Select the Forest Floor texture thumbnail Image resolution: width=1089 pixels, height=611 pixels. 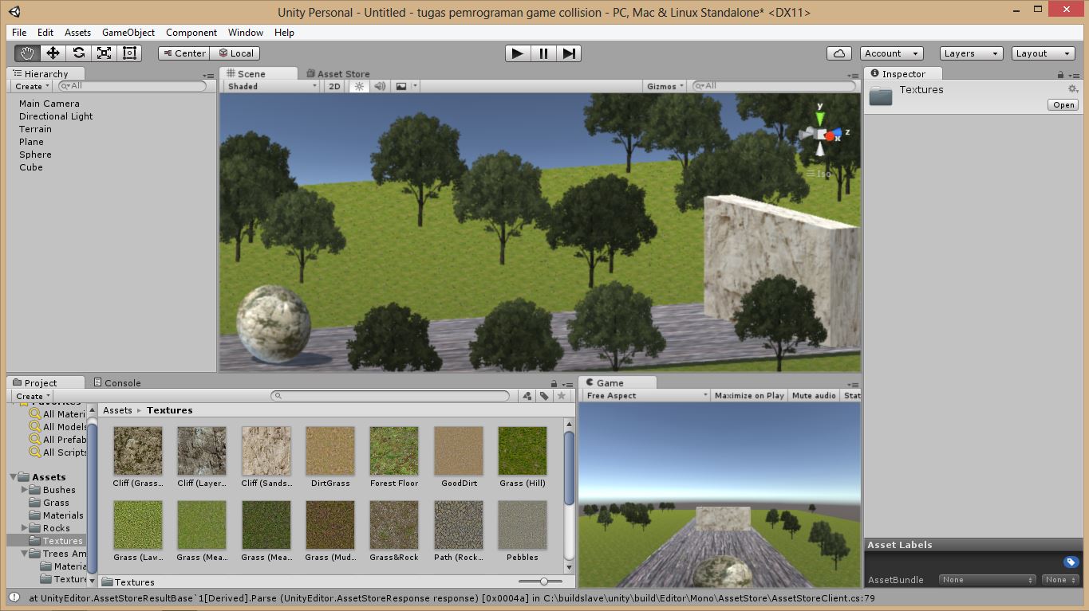pyautogui.click(x=394, y=451)
